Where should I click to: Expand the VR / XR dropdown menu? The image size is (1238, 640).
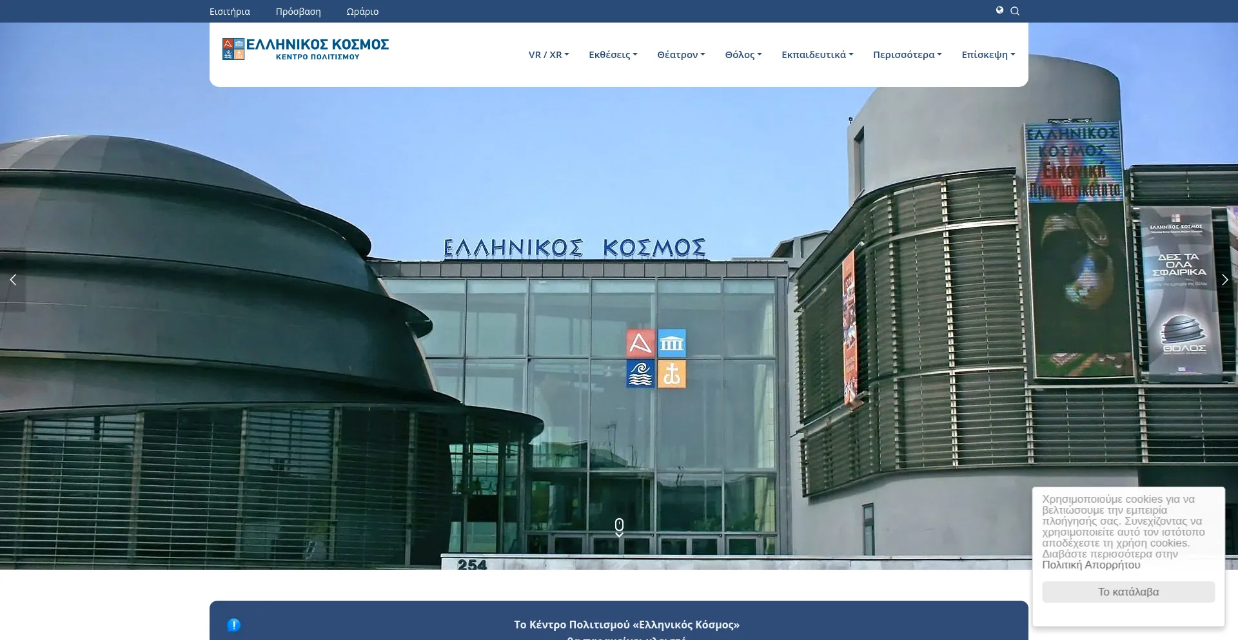(x=548, y=55)
